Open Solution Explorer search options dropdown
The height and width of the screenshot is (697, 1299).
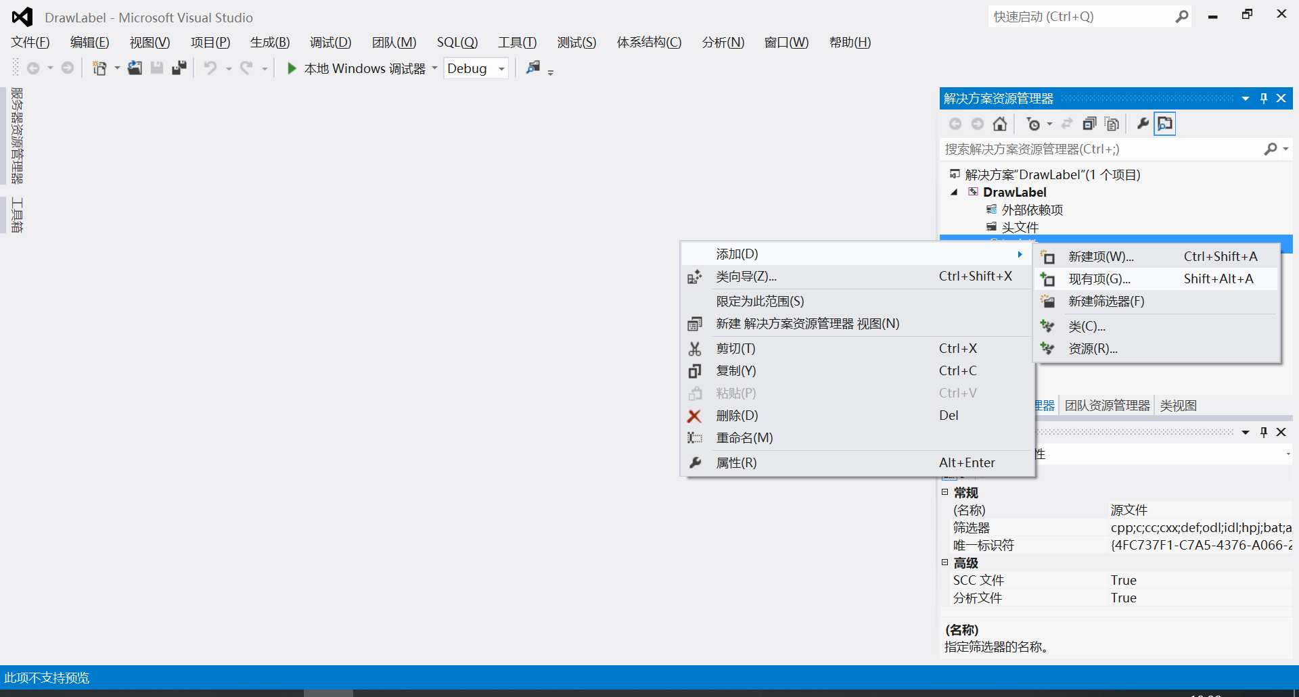click(x=1285, y=149)
